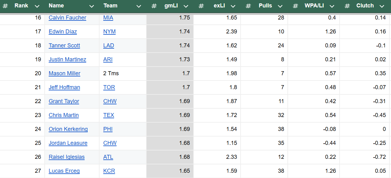Image resolution: width=391 pixels, height=178 pixels.
Task: Select Grant Taylor's gmLI cell value
Action: tap(184, 101)
